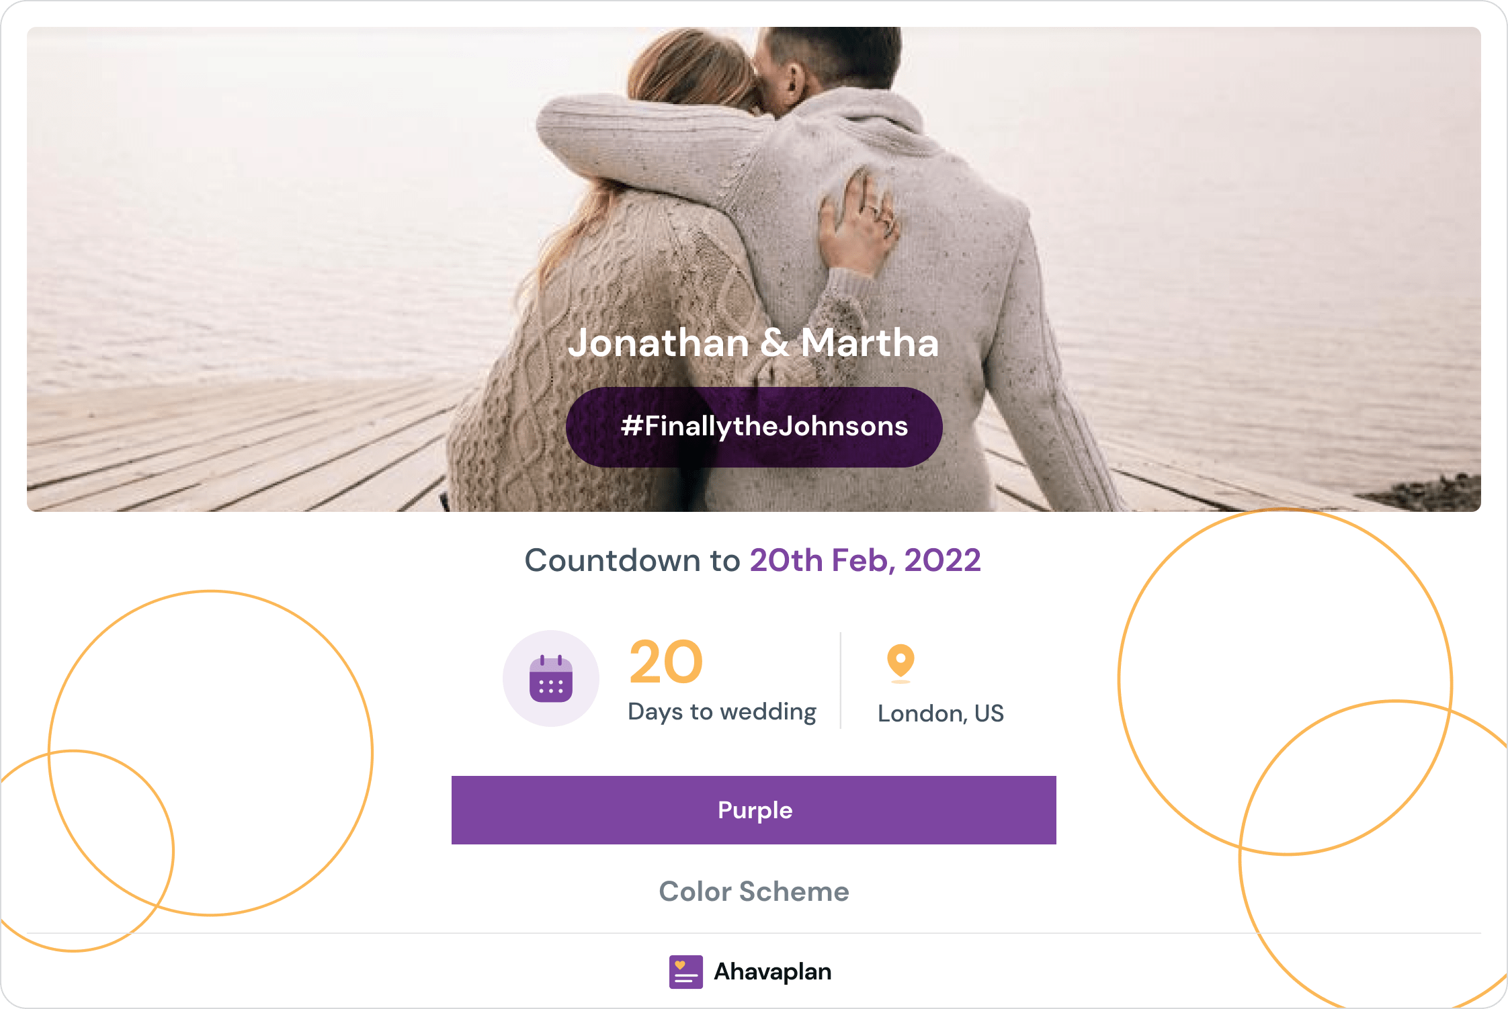The height and width of the screenshot is (1009, 1508).
Task: Click the orange location pin icon
Action: [900, 664]
